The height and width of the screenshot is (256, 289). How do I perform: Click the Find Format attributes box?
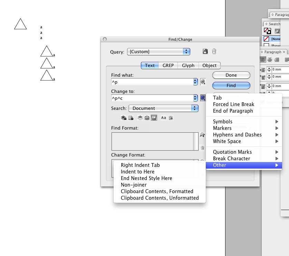point(155,141)
